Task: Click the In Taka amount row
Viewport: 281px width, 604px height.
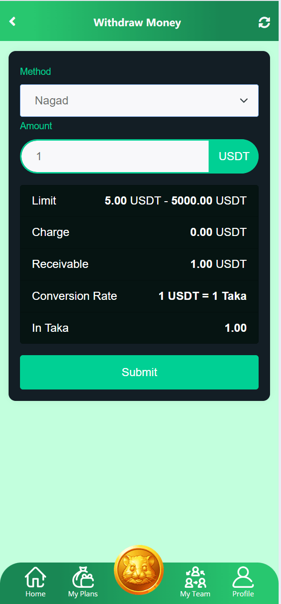Action: point(139,328)
